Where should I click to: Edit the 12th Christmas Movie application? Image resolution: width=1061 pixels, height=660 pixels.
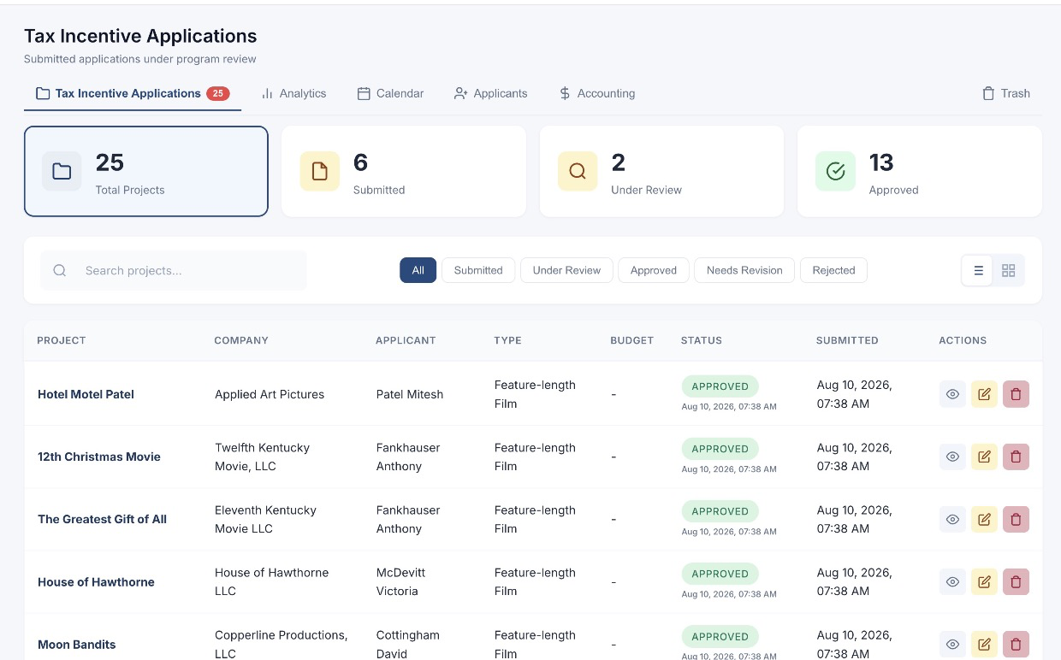984,457
